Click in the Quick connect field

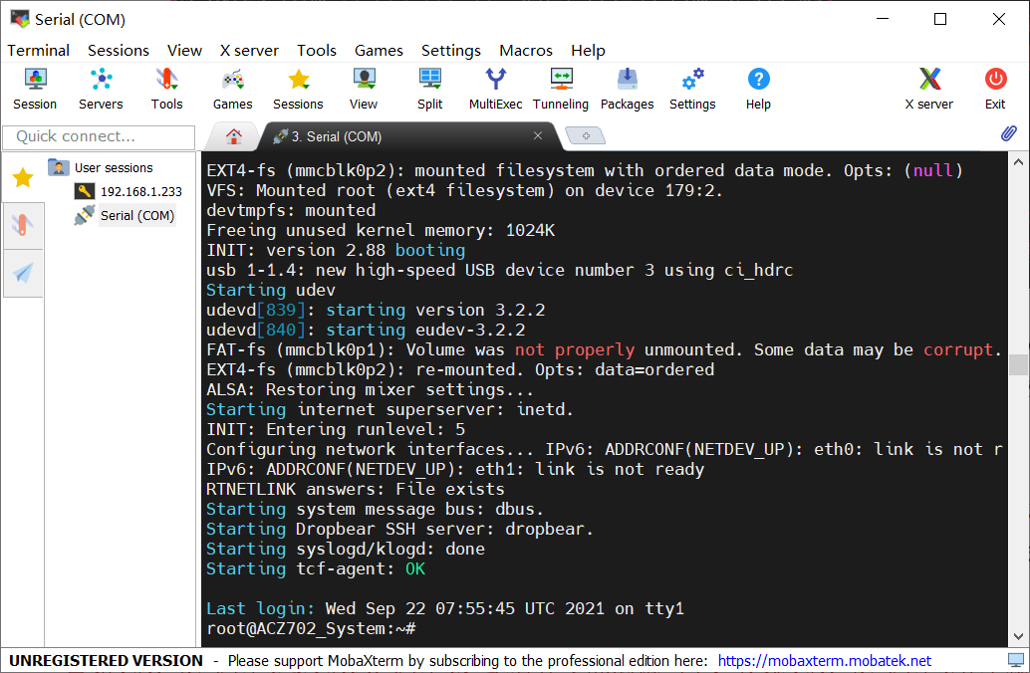99,136
